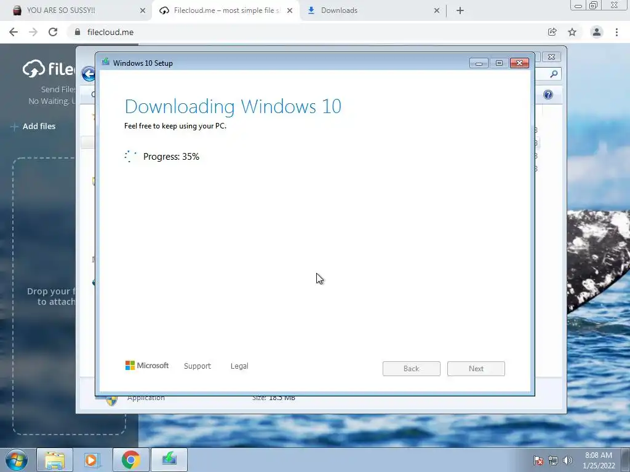
Task: Click the Progress: 35% text
Action: [x=171, y=157]
